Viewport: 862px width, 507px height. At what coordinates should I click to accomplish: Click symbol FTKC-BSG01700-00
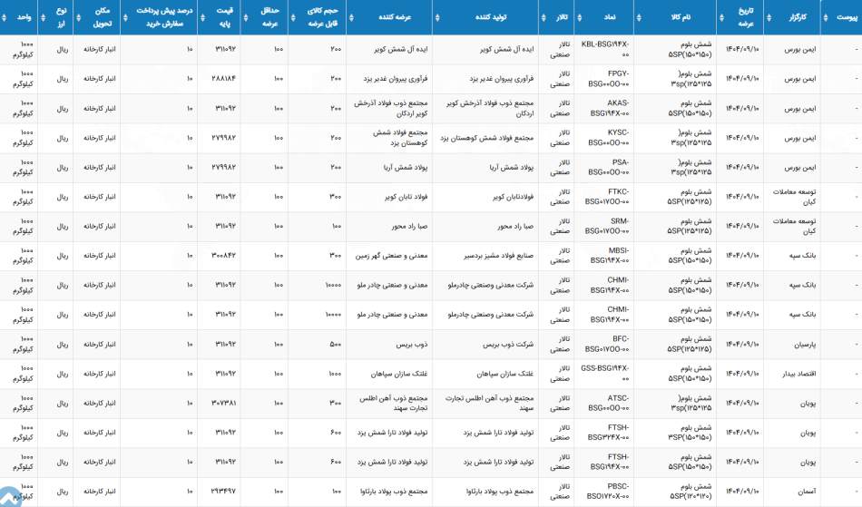point(607,197)
